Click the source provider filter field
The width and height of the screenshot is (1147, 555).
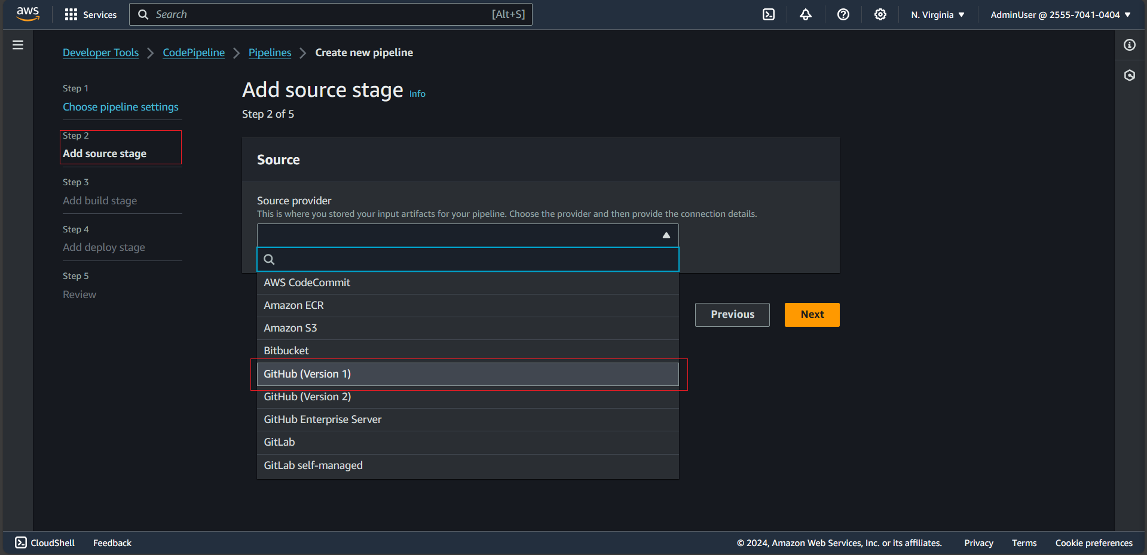(x=468, y=259)
